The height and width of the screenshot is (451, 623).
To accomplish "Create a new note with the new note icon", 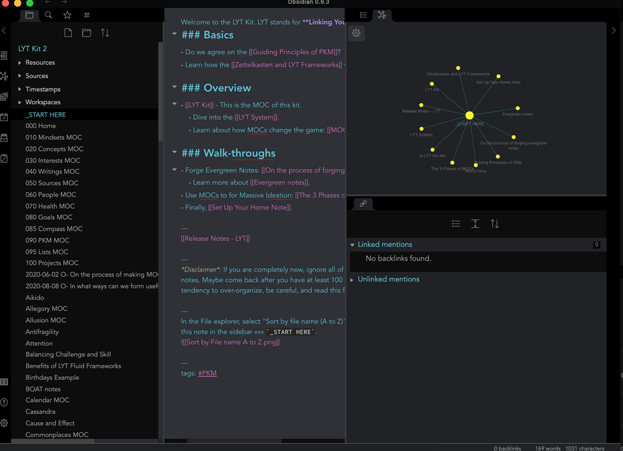I will click(x=67, y=31).
